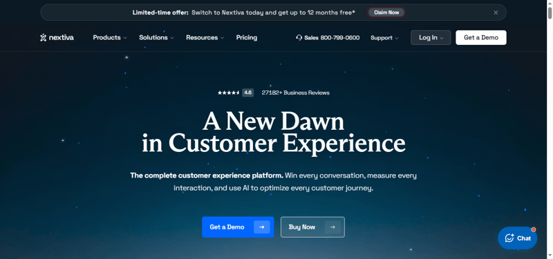Expand the Log In dropdown
Image resolution: width=553 pixels, height=259 pixels.
431,37
